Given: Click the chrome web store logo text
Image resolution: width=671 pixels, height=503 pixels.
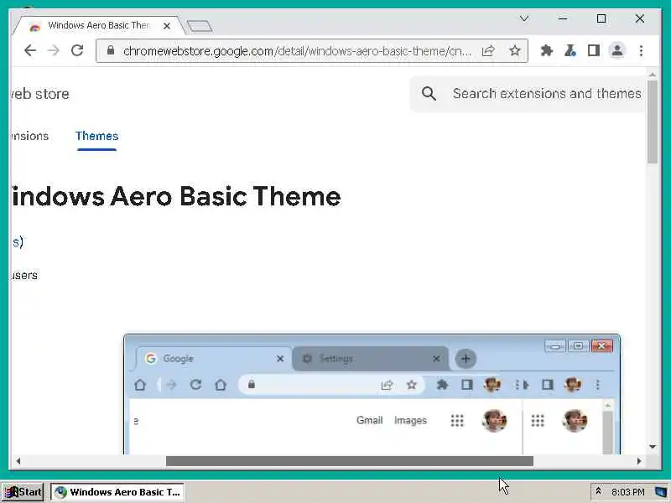Looking at the screenshot, I should tap(39, 94).
